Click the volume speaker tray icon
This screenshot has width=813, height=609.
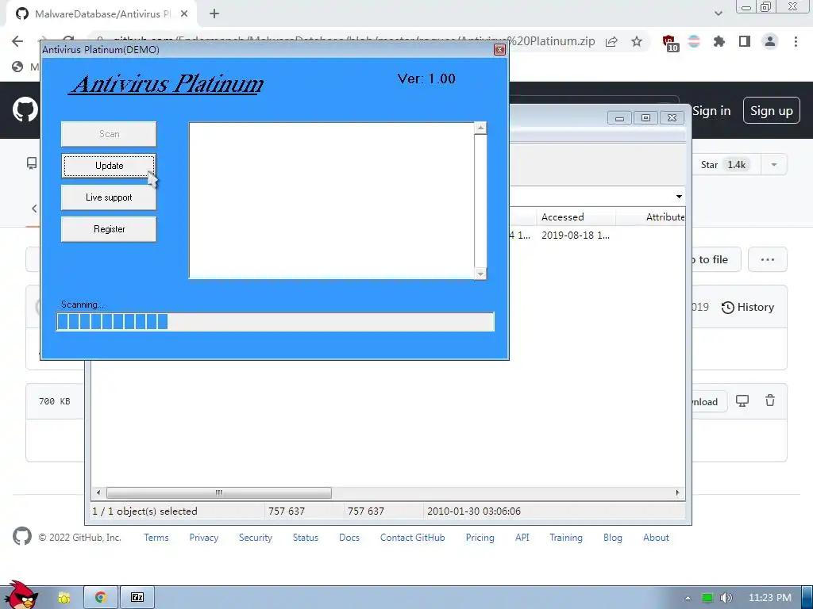point(726,598)
